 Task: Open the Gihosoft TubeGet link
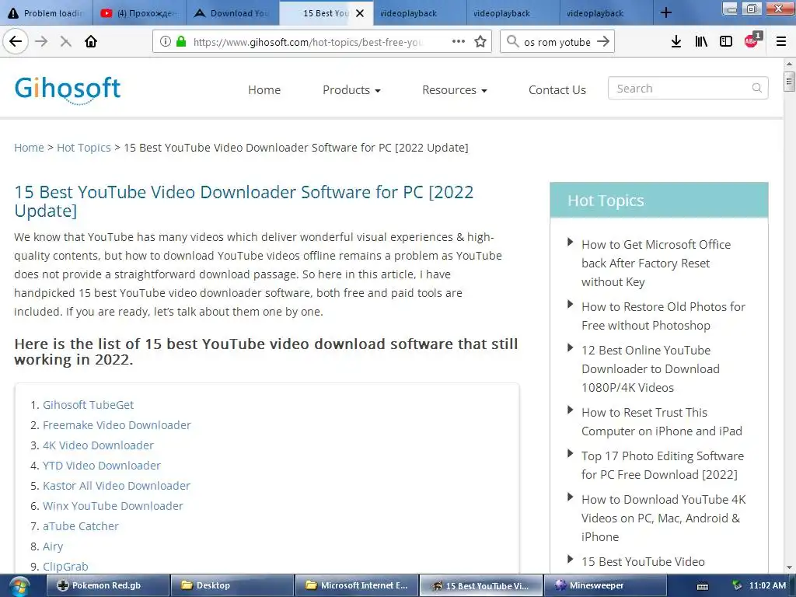click(x=89, y=405)
